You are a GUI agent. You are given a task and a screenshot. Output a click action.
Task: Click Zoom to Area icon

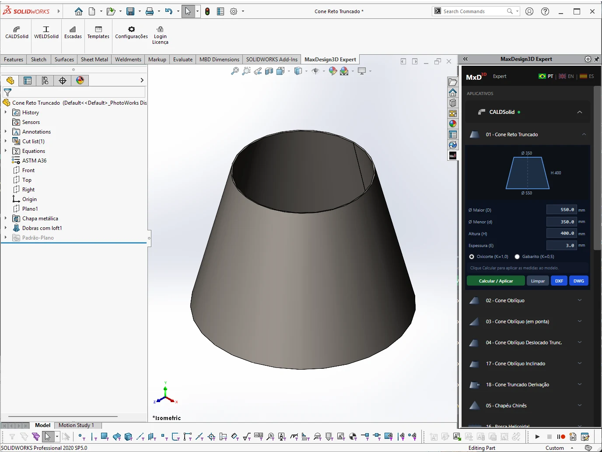[x=246, y=71]
